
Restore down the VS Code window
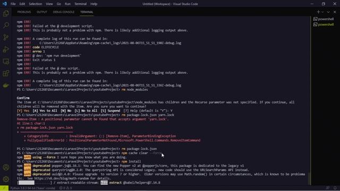324,4
